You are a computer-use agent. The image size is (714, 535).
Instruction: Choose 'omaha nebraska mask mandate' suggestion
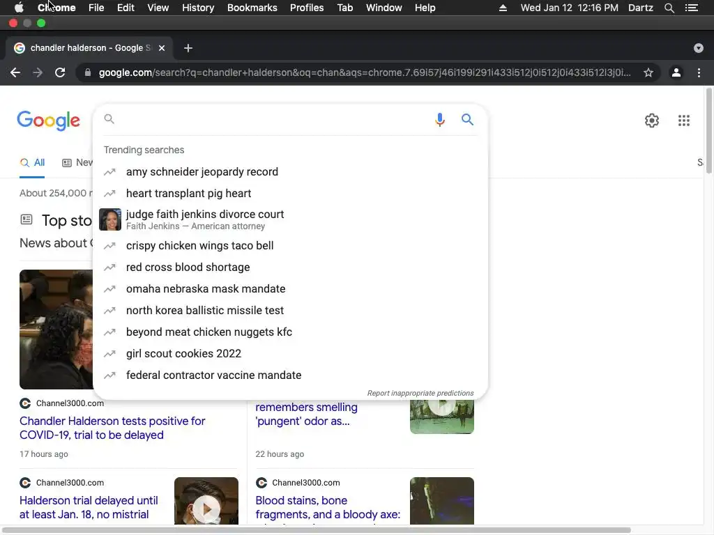coord(290,289)
